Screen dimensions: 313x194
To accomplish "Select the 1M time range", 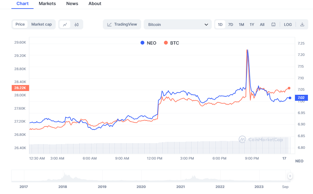I will coord(241,25).
